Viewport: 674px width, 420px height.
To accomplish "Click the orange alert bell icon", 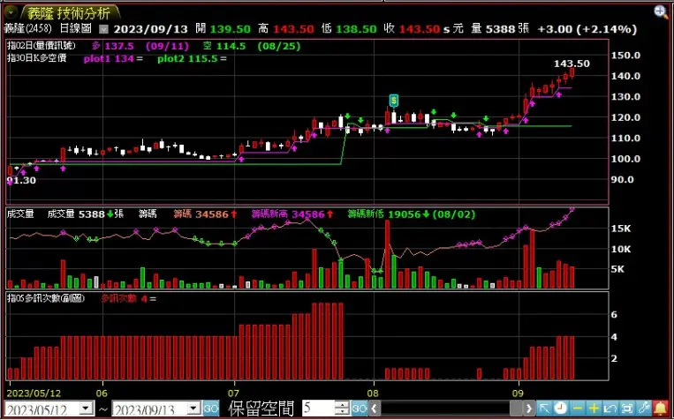I will [x=661, y=408].
